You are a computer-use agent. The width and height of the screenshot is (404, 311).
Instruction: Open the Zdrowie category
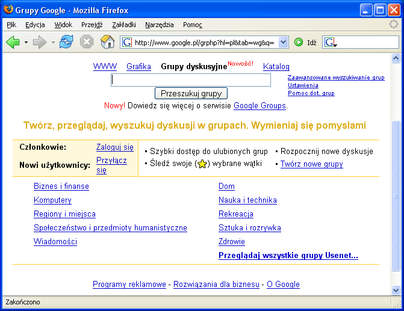click(232, 241)
